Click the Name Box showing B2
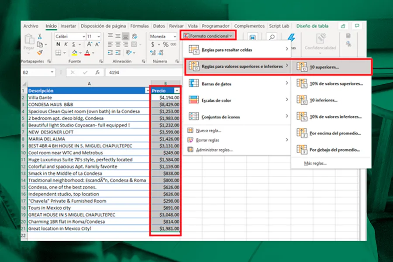Screen dimensions: 393x262 pos(38,72)
